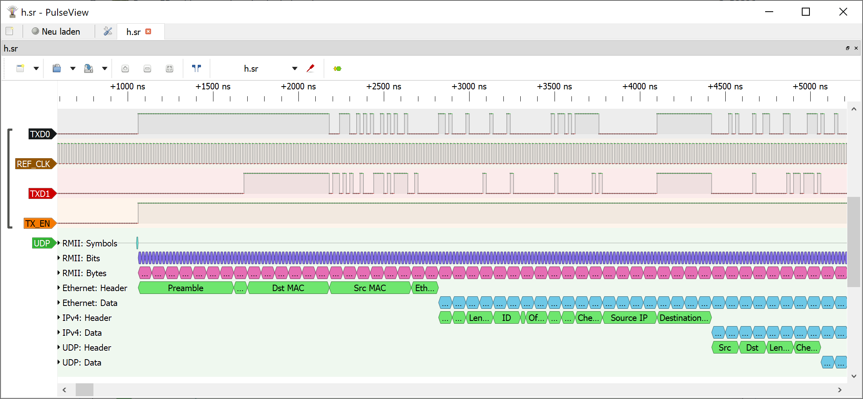863x399 pixels.
Task: Open the file-open dropdown arrow
Action: [72, 68]
